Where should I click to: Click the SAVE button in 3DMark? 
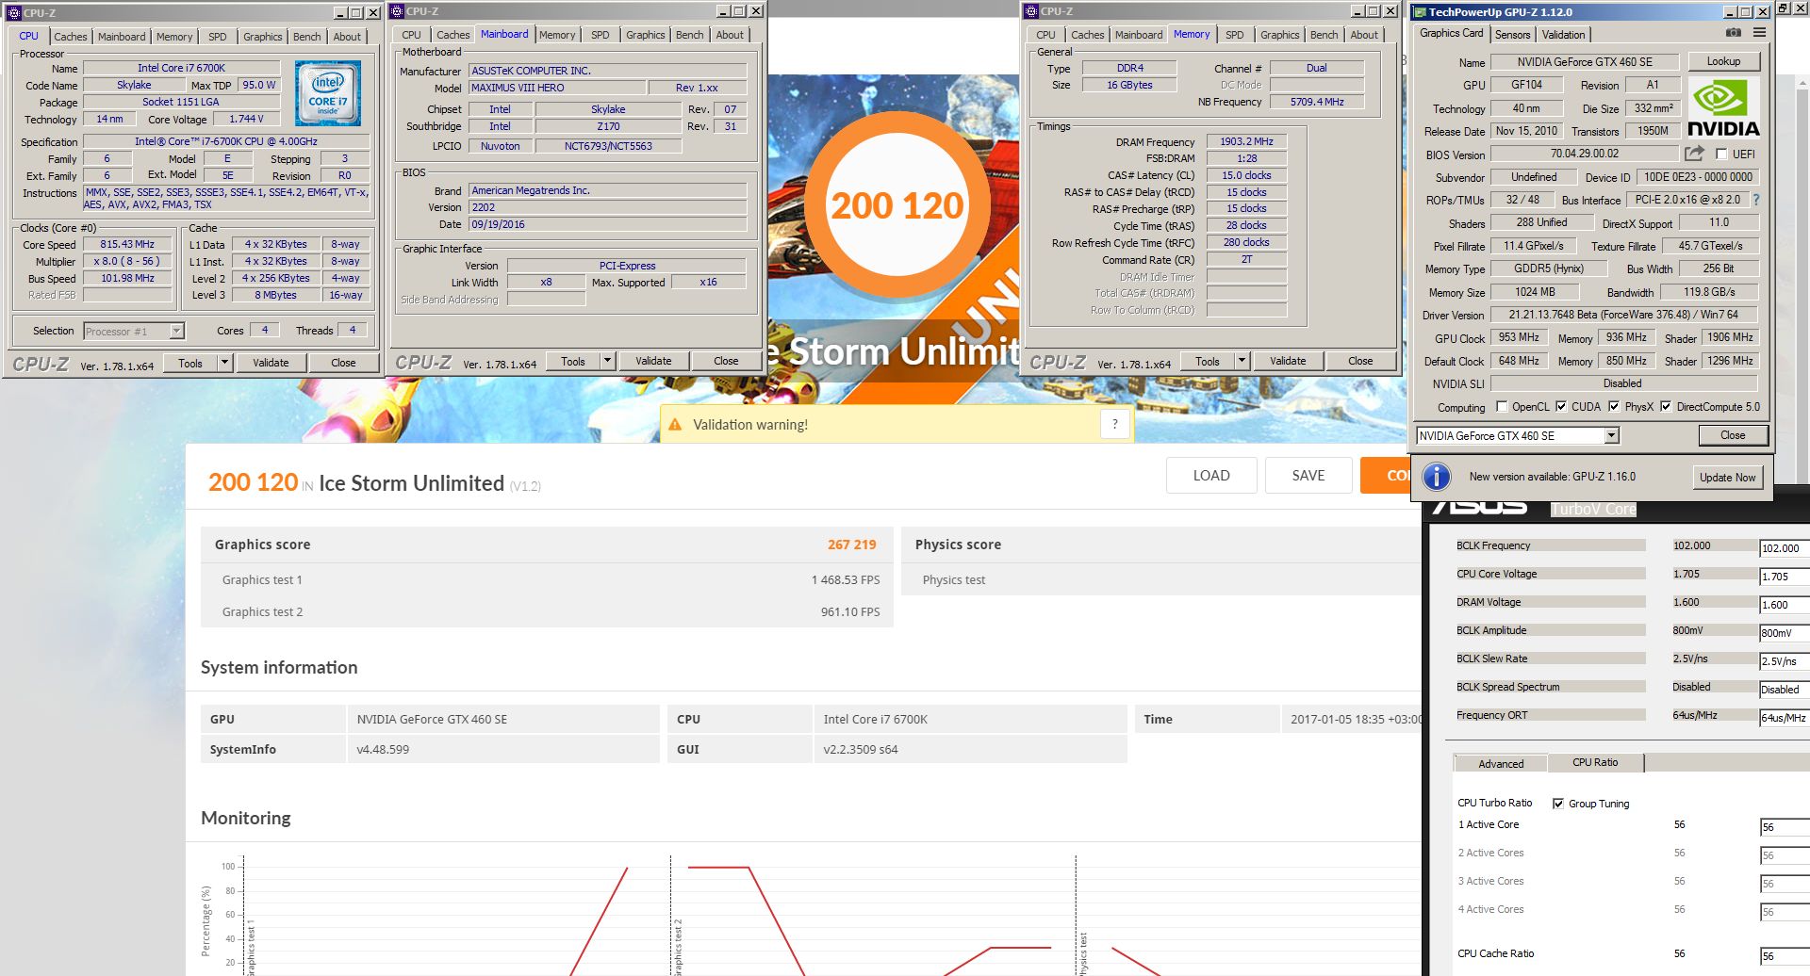[1308, 476]
